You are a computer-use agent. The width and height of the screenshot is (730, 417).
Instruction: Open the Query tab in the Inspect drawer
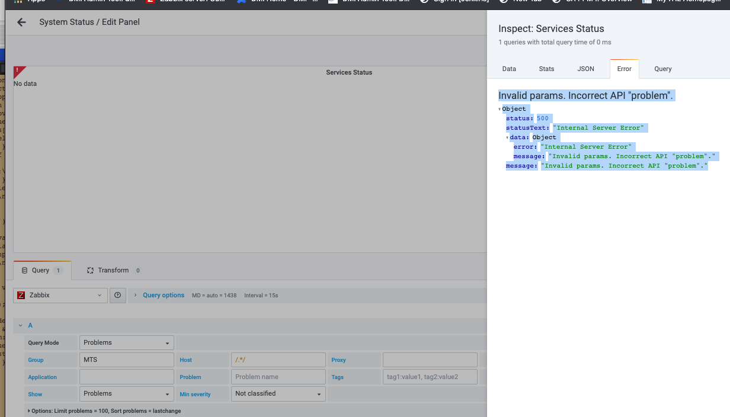(662, 69)
